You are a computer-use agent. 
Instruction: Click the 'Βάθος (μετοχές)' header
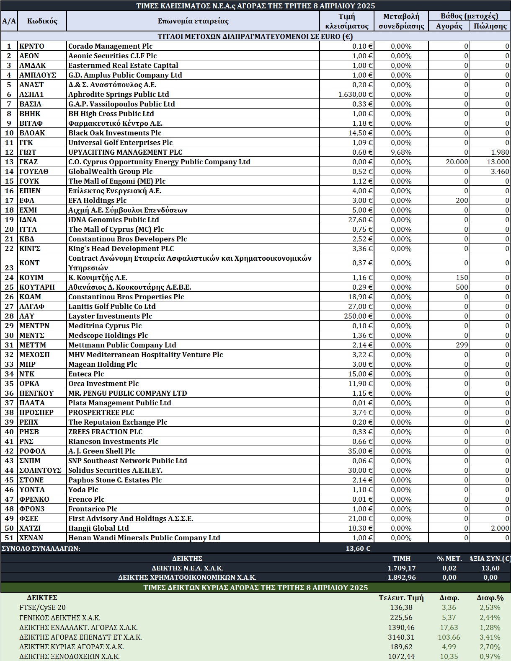470,16
